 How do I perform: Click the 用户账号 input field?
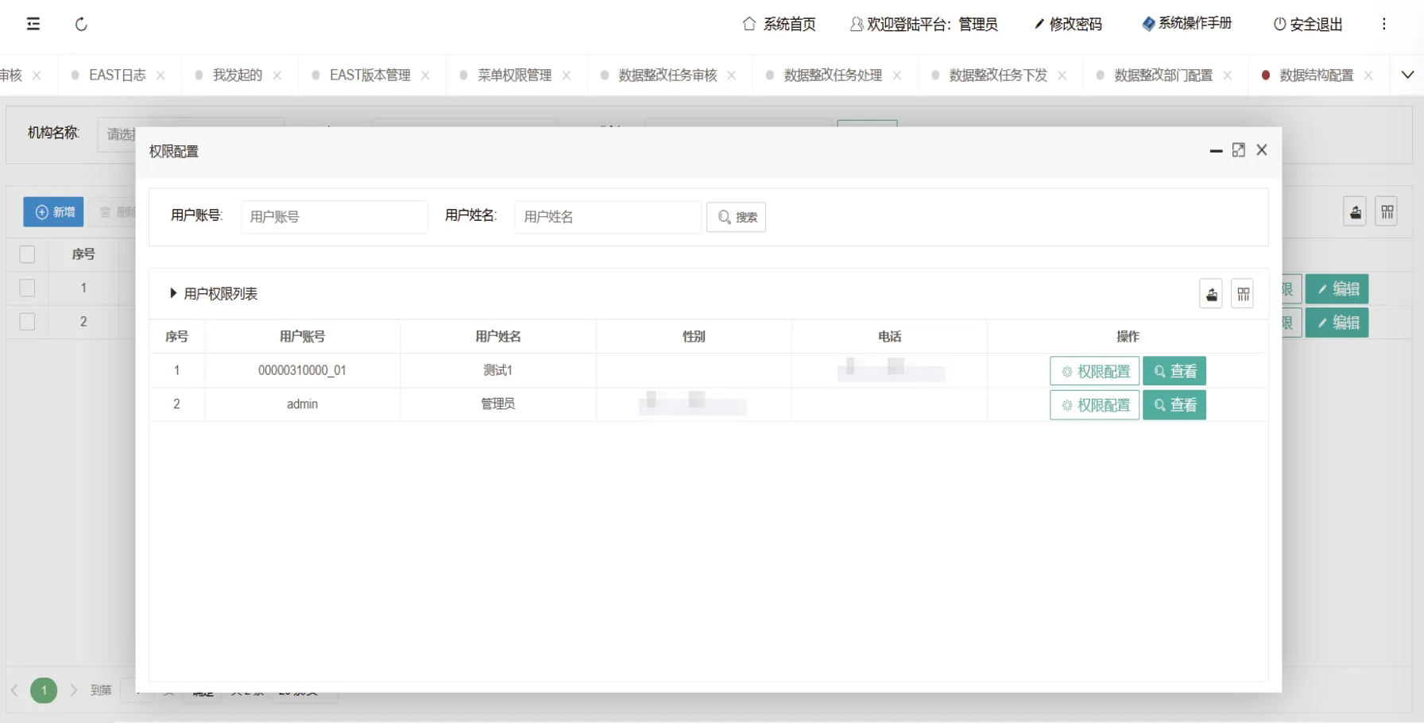click(x=334, y=217)
